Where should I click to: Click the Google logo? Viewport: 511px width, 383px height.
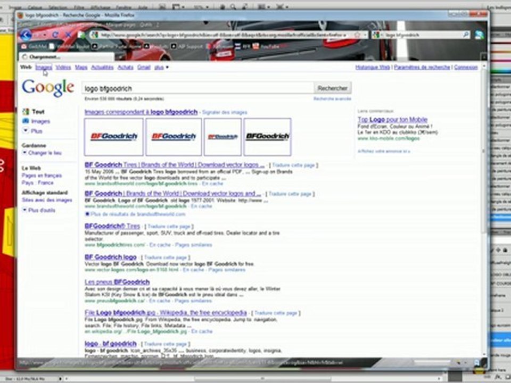48,88
